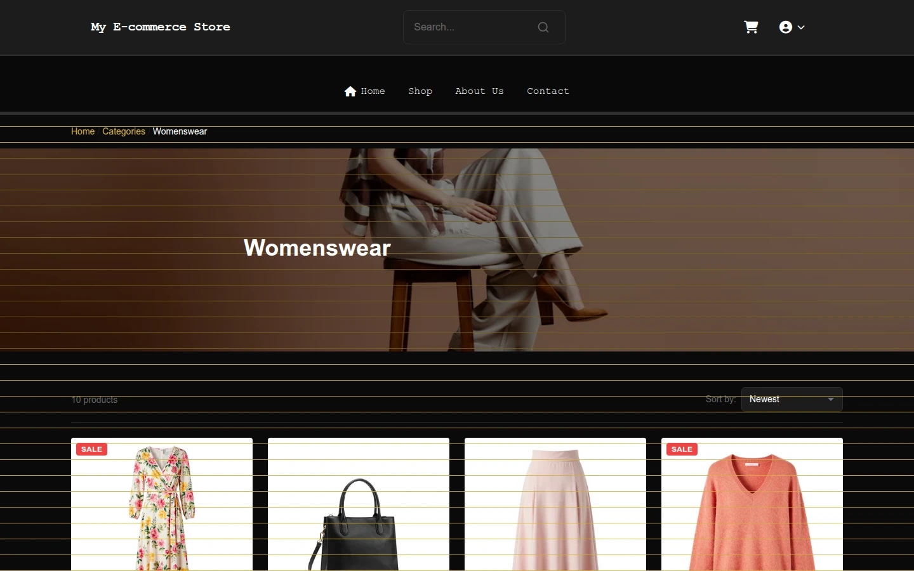The height and width of the screenshot is (571, 914).
Task: Open the user account menu
Action: point(791,27)
